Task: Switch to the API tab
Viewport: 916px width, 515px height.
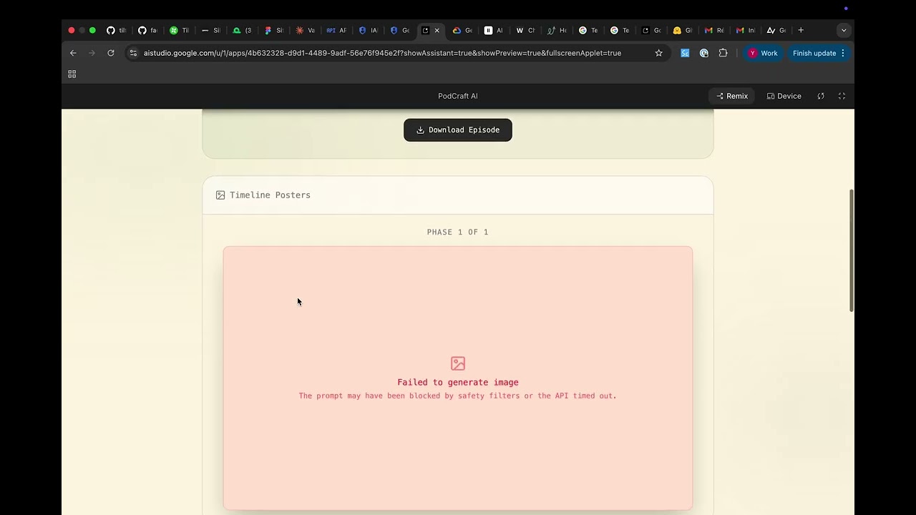Action: (336, 30)
